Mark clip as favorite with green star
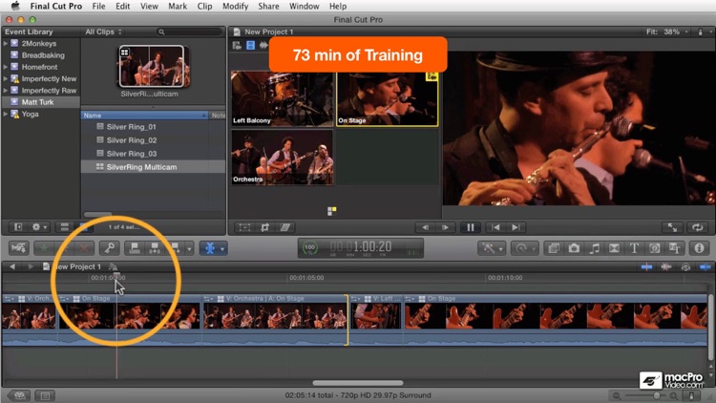Image resolution: width=716 pixels, height=403 pixels. [x=44, y=248]
